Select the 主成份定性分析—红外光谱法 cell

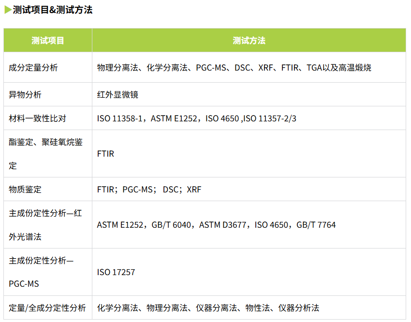coord(46,225)
